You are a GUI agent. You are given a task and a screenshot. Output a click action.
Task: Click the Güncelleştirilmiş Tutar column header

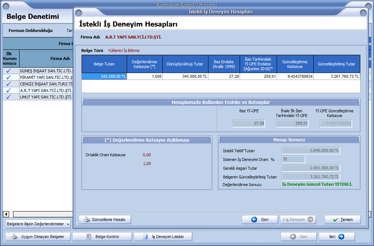click(336, 64)
